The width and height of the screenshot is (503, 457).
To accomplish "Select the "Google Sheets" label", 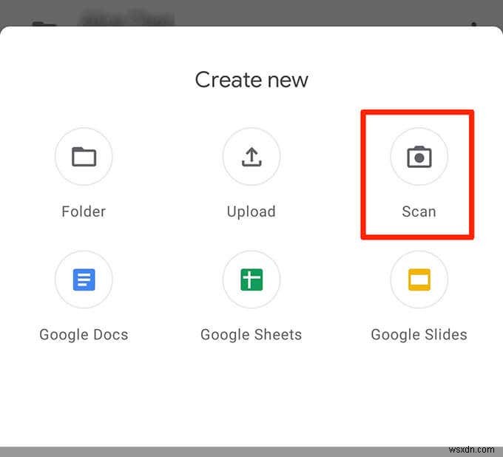I will pos(251,335).
